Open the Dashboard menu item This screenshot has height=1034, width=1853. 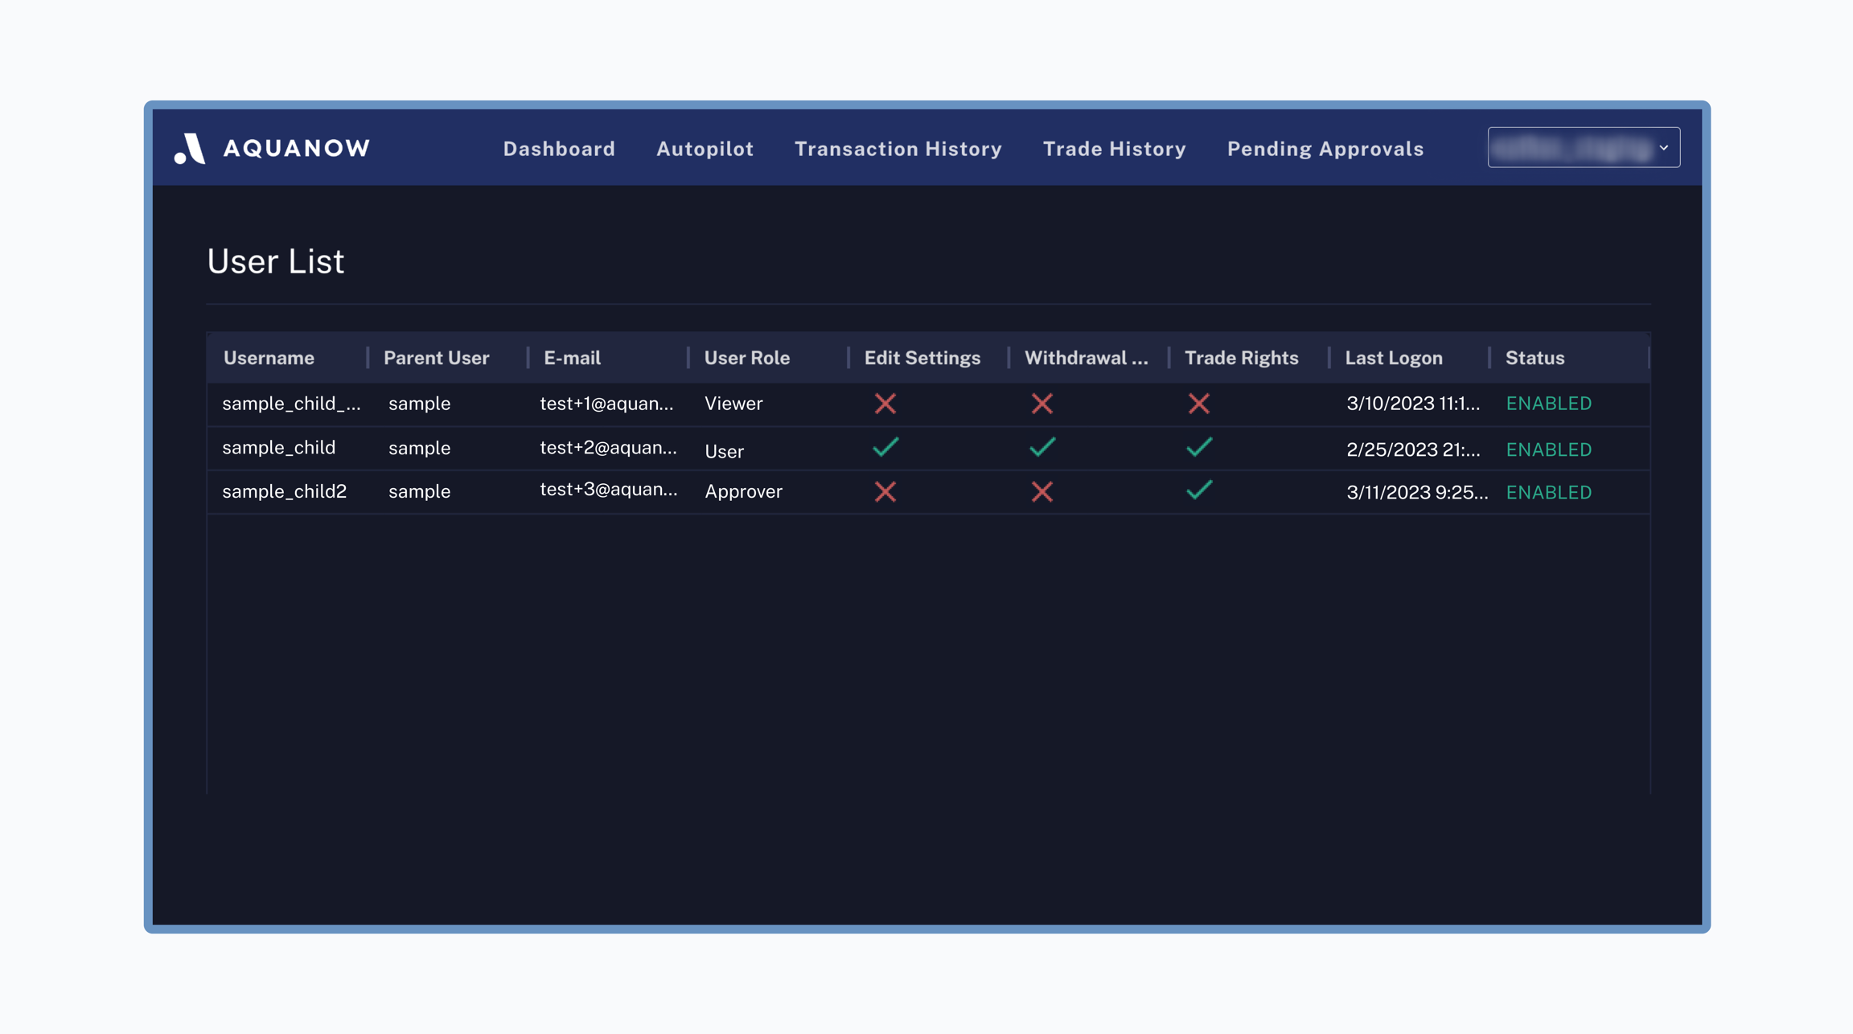[x=559, y=149]
